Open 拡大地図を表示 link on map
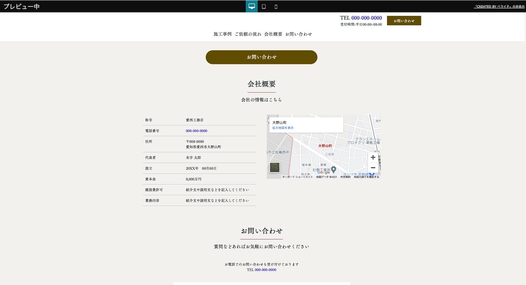The width and height of the screenshot is (526, 285). pos(283,128)
